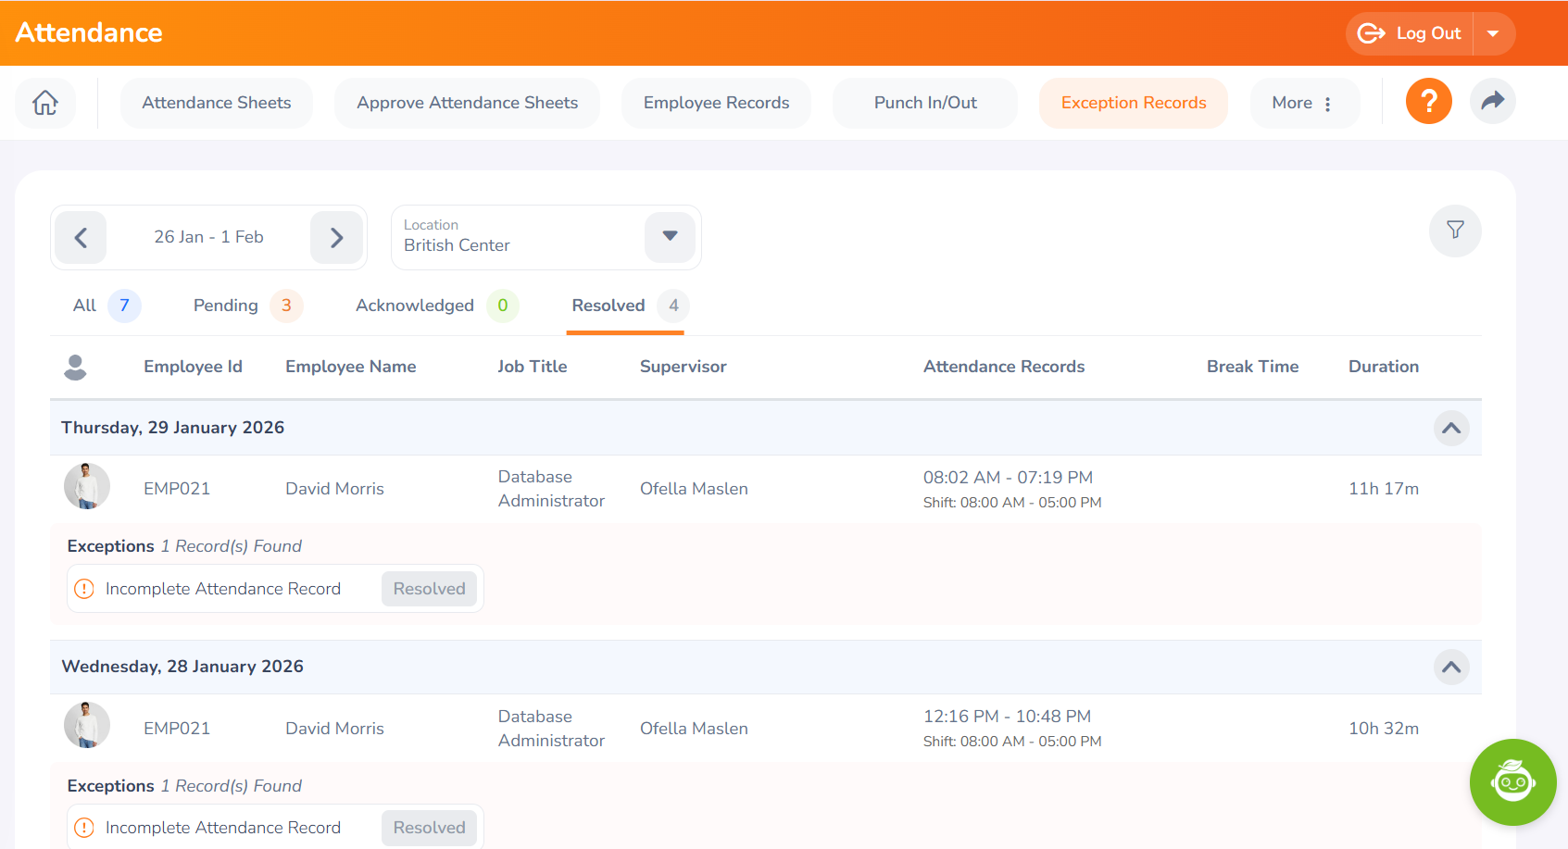Go to previous week with left arrow
The height and width of the screenshot is (849, 1568).
(x=82, y=238)
